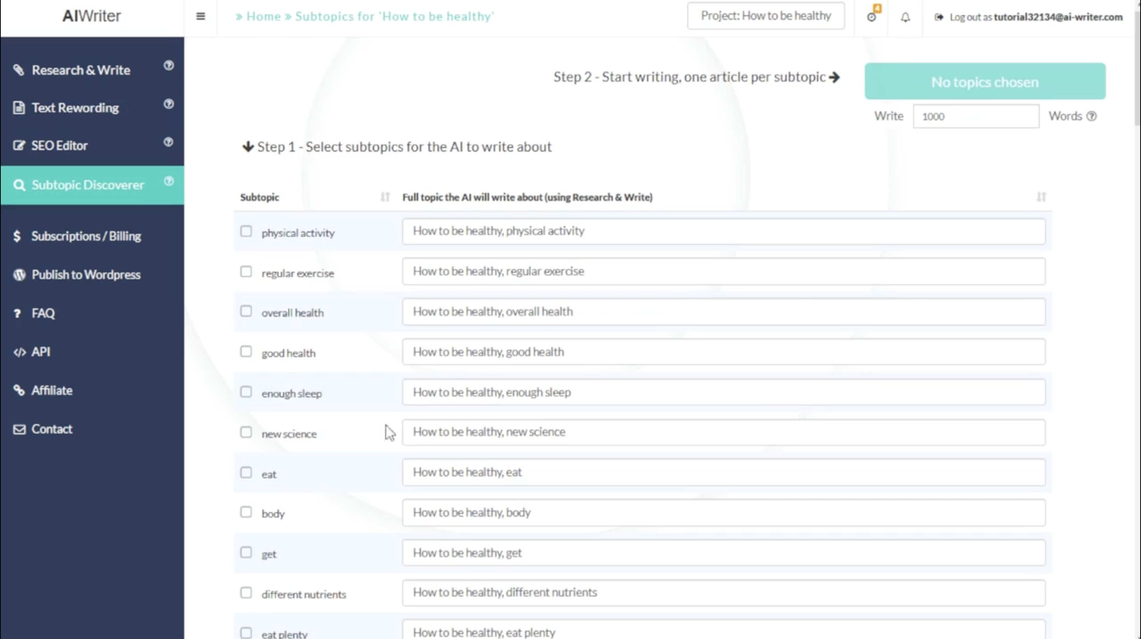Click the Research & Write sidebar icon

(x=19, y=70)
